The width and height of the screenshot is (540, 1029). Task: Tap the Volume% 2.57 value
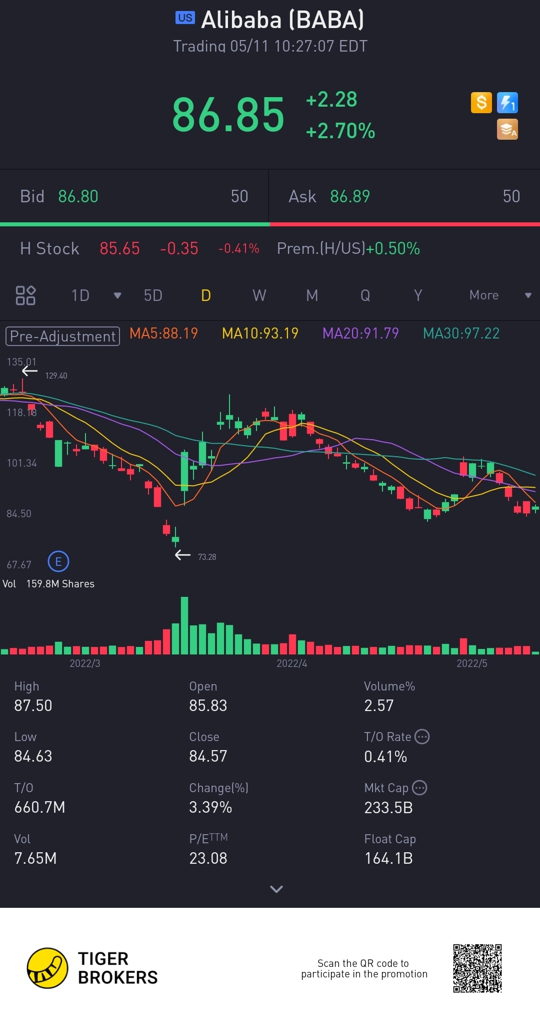pyautogui.click(x=379, y=706)
